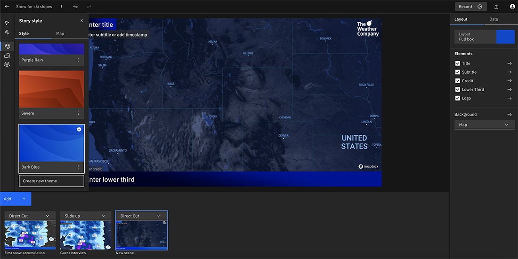Screen dimensions: 518x259
Task: Open New scene Direct Cut dropdown
Action: point(141,216)
